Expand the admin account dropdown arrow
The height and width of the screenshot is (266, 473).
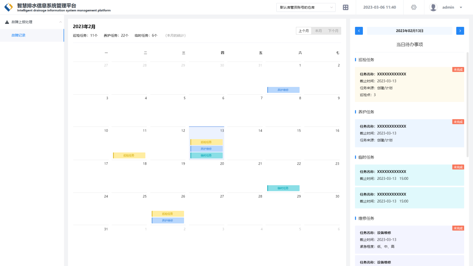point(461,7)
